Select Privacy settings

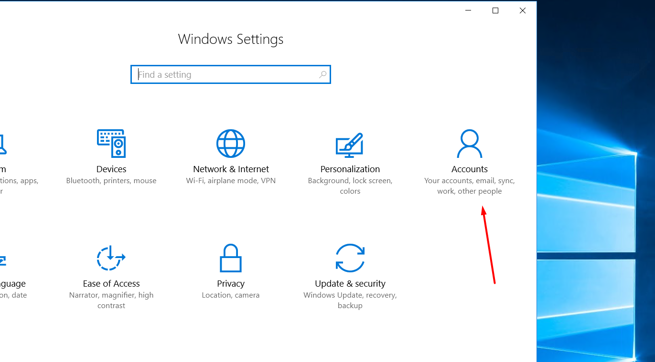(x=231, y=283)
